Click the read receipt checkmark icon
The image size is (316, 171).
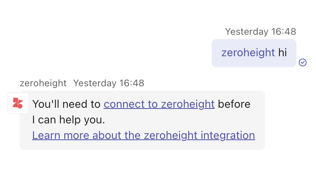[x=303, y=62]
